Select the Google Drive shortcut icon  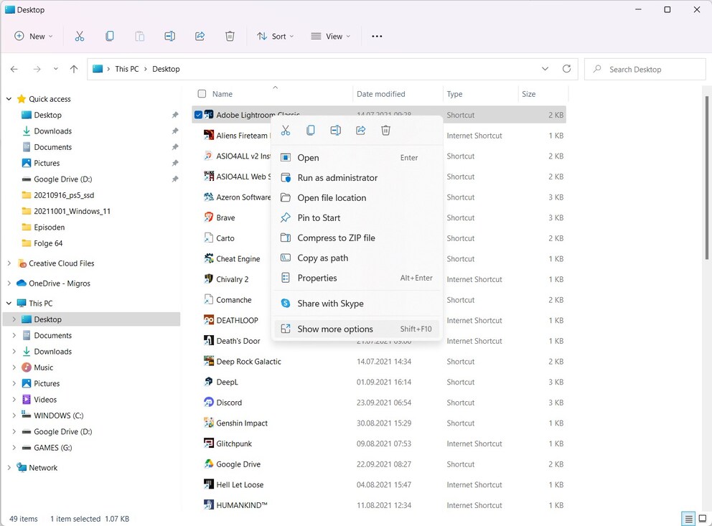pyautogui.click(x=208, y=464)
